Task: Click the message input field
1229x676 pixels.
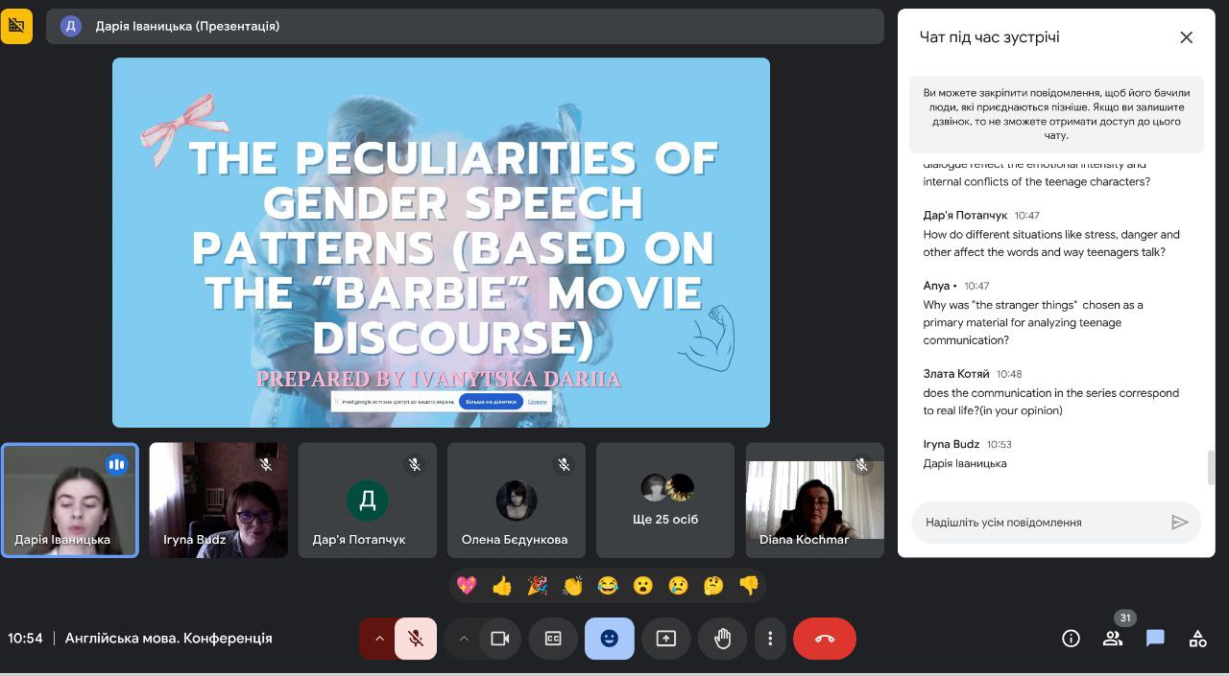Action: (1056, 523)
